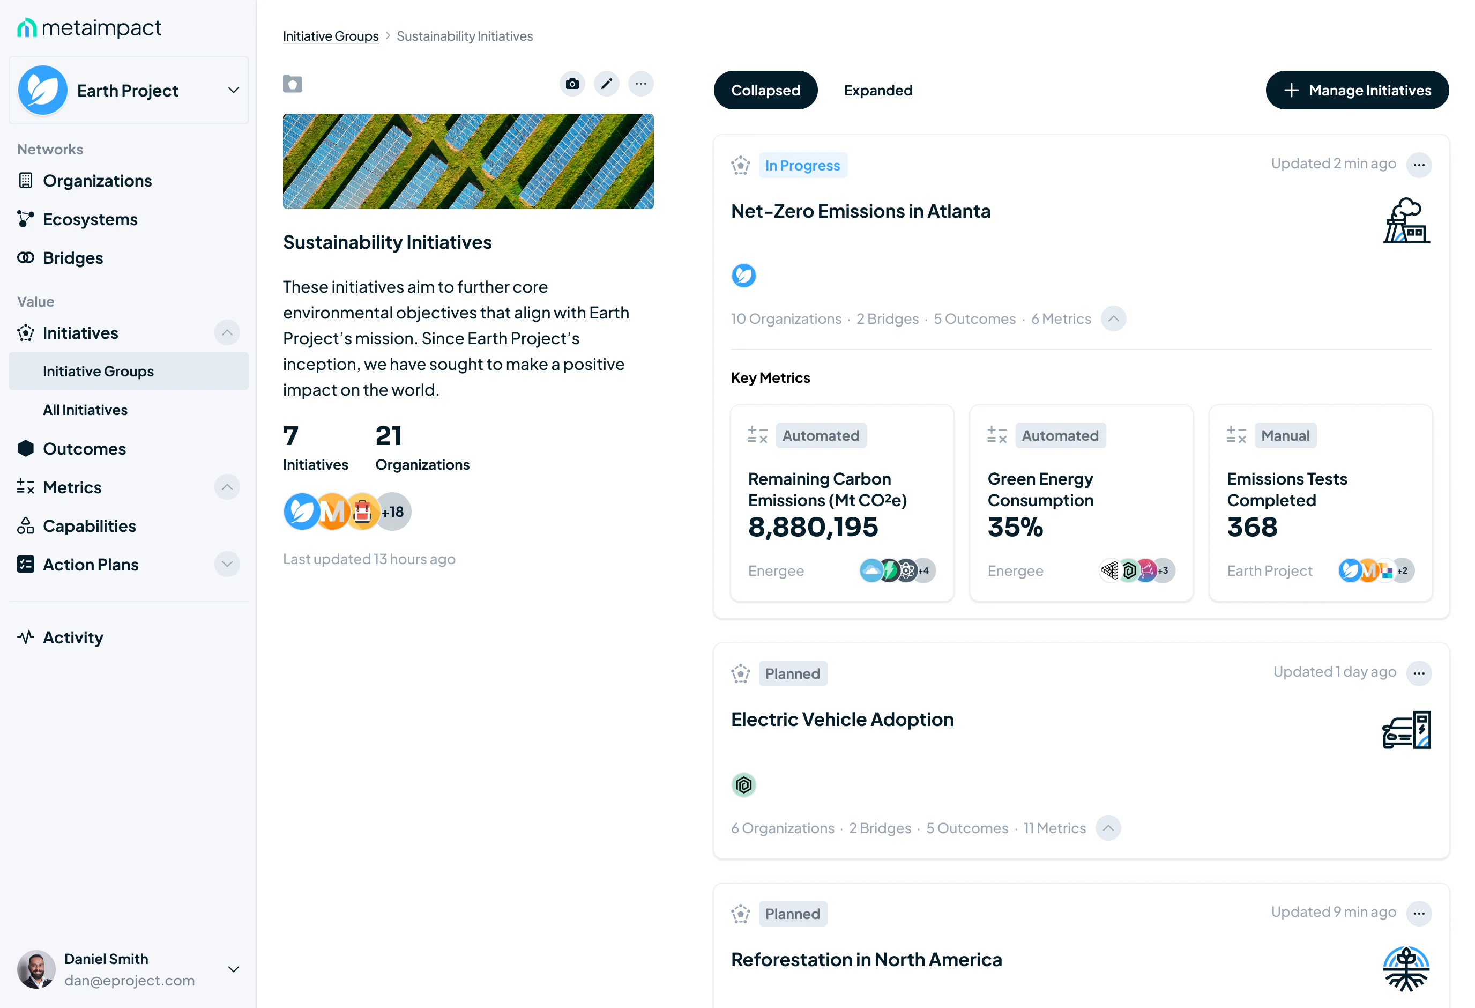The height and width of the screenshot is (1008, 1475).
Task: Collapse the Initiatives sidebar section
Action: tap(227, 332)
